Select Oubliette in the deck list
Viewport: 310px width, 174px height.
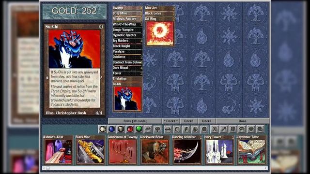[127, 57]
